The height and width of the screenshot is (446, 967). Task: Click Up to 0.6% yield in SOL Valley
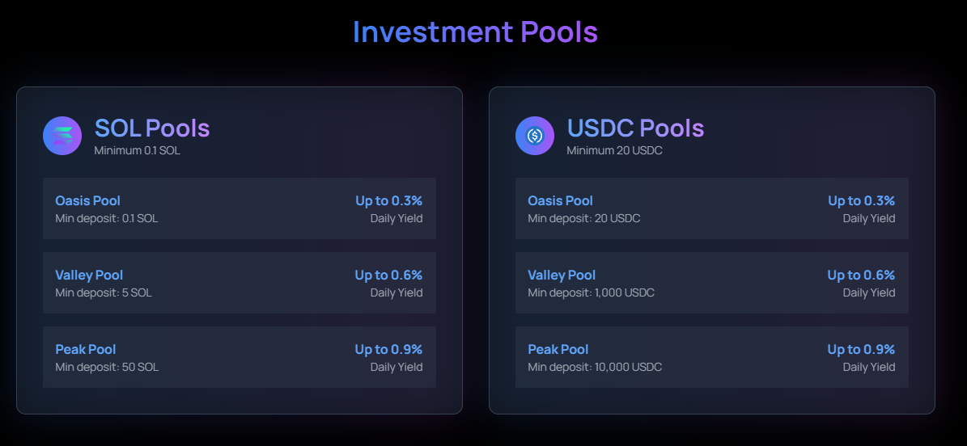(388, 276)
